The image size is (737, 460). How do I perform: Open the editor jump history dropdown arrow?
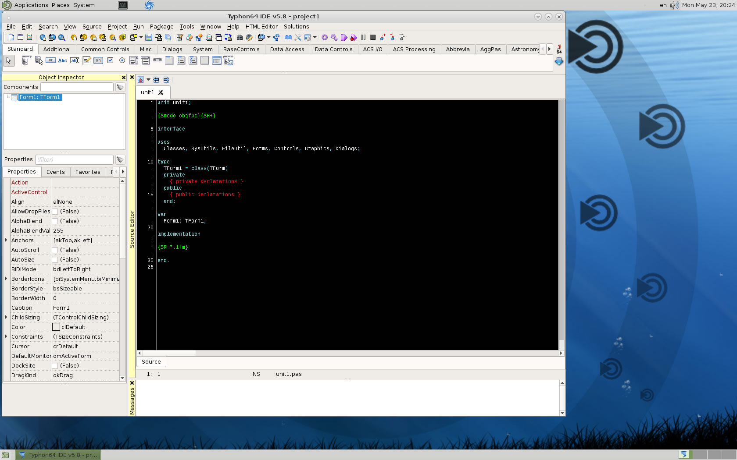point(148,80)
